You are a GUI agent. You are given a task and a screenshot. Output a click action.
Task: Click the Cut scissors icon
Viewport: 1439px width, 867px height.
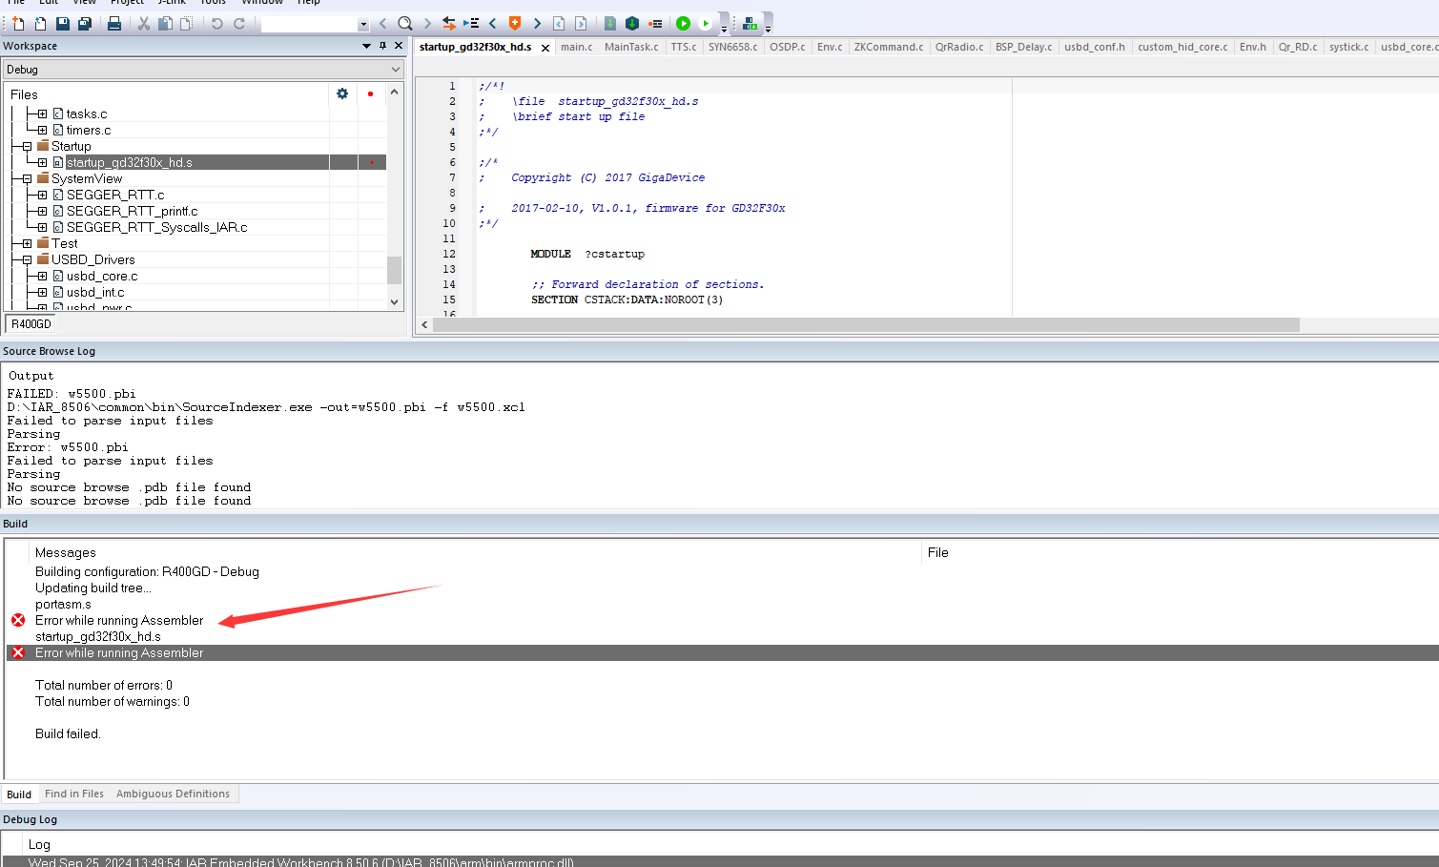144,24
